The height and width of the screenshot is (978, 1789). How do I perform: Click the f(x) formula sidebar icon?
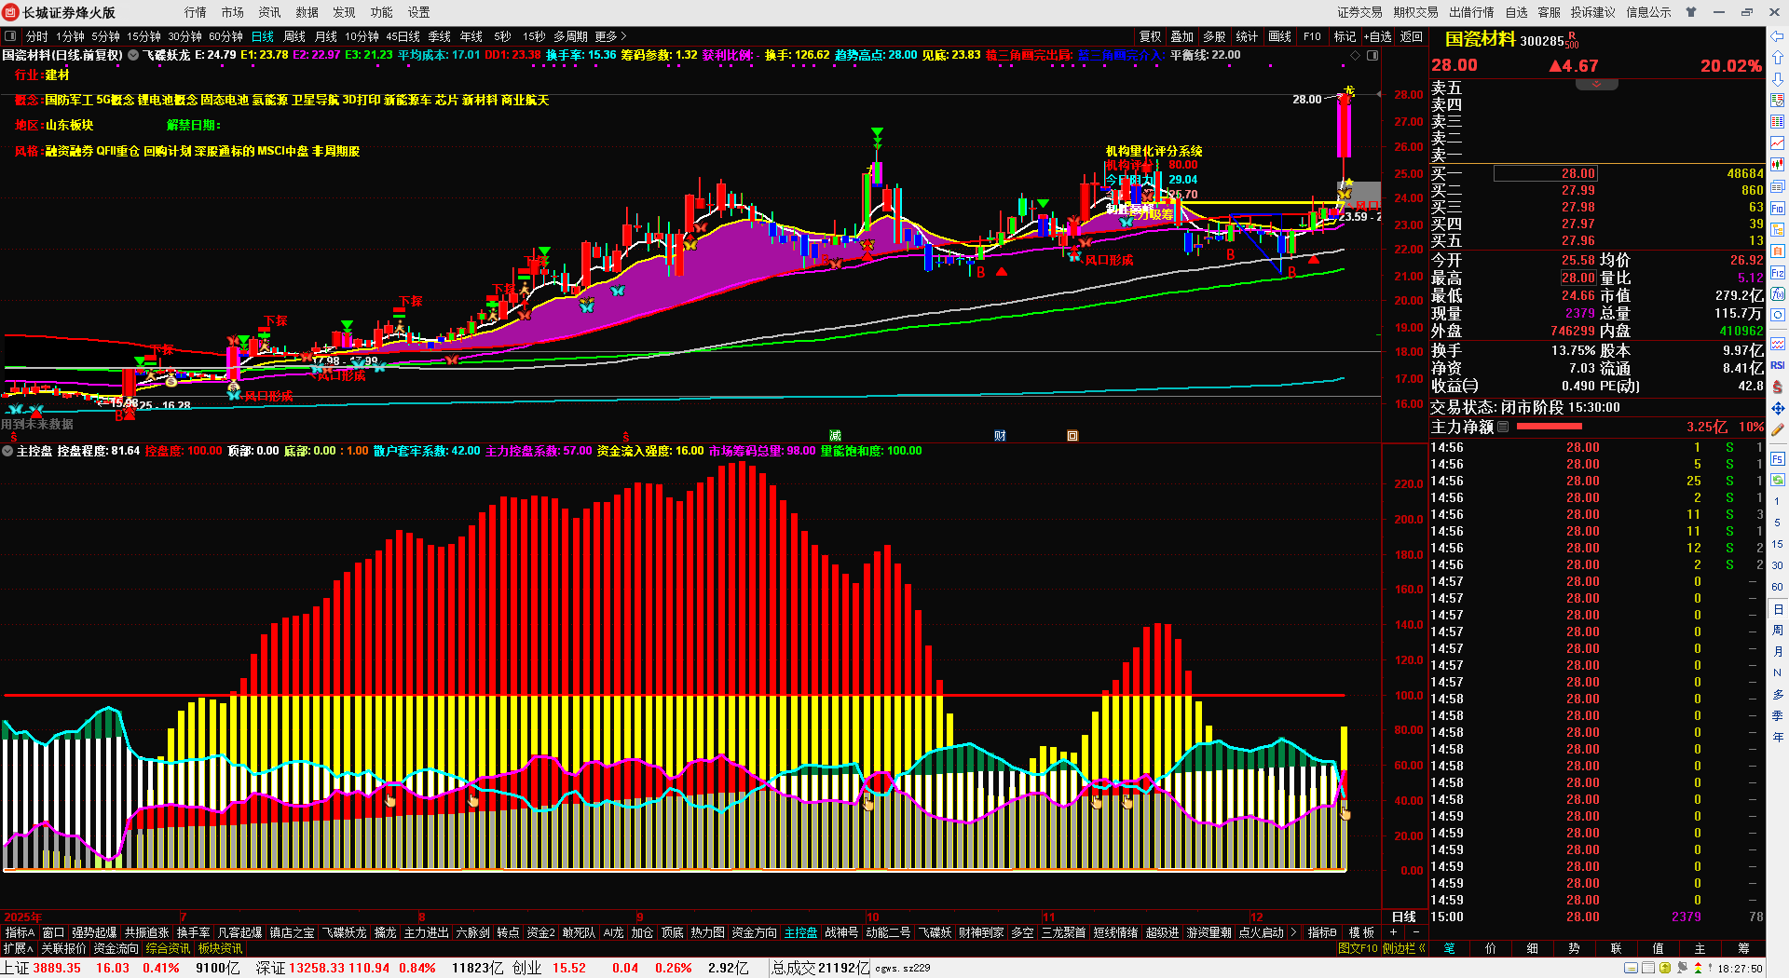click(1778, 294)
